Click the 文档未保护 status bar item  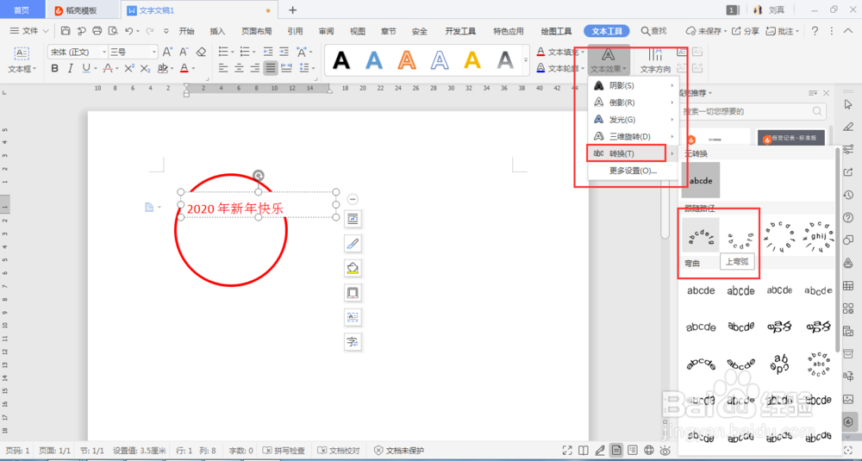point(399,451)
